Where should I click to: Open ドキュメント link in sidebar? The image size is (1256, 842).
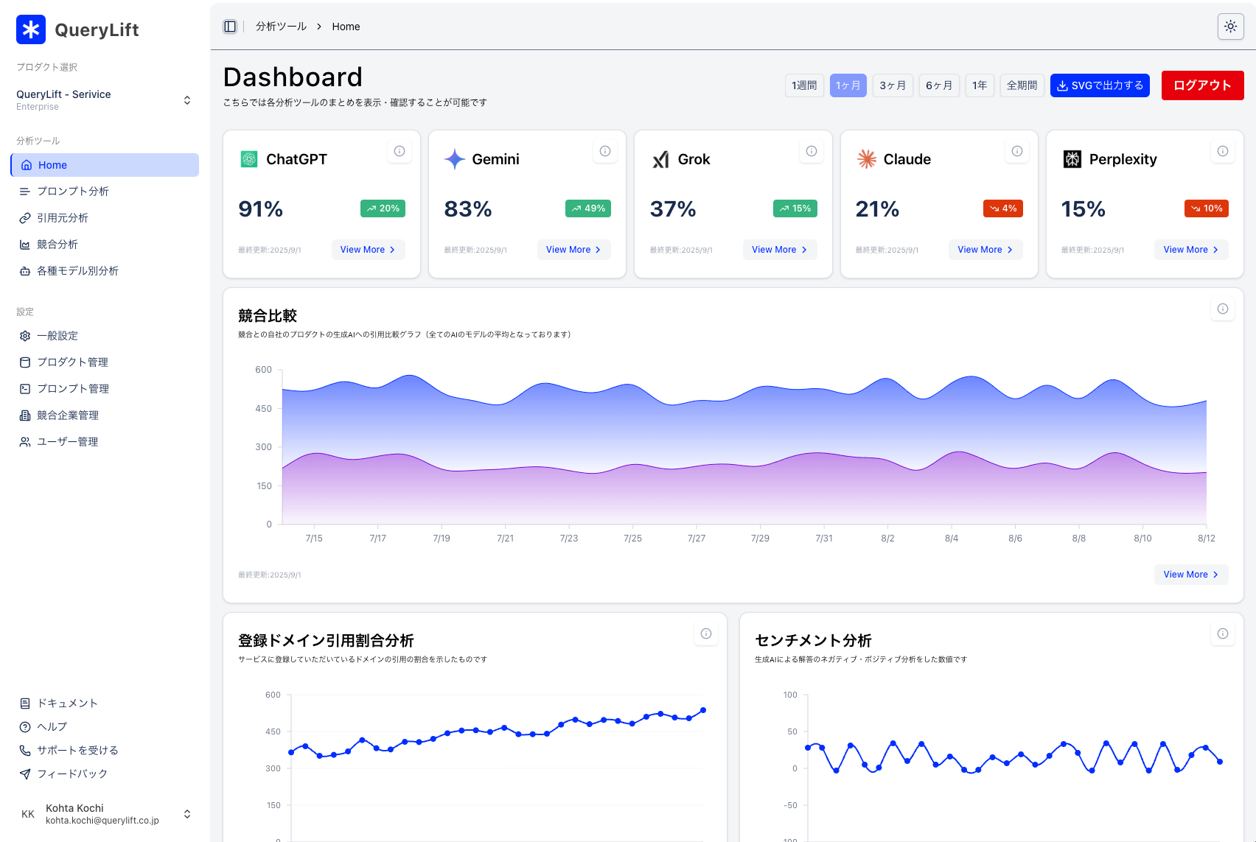pos(105,704)
